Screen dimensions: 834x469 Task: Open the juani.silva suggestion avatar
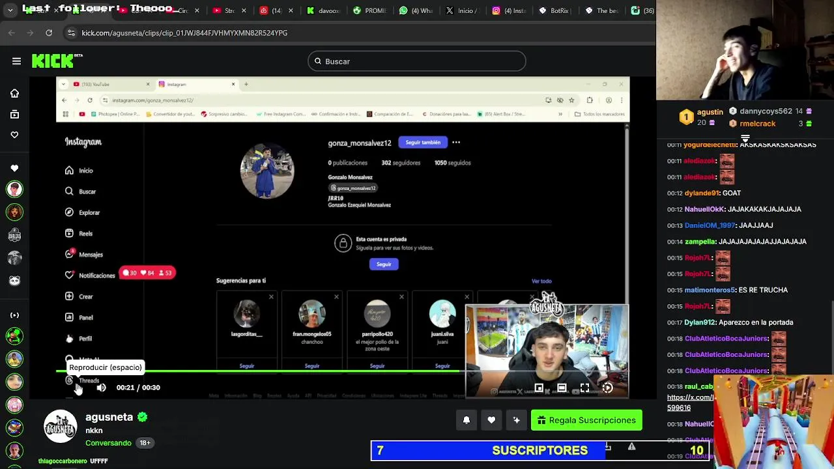442,315
